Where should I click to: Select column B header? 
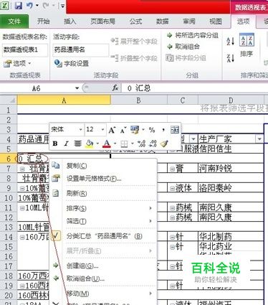point(139,100)
